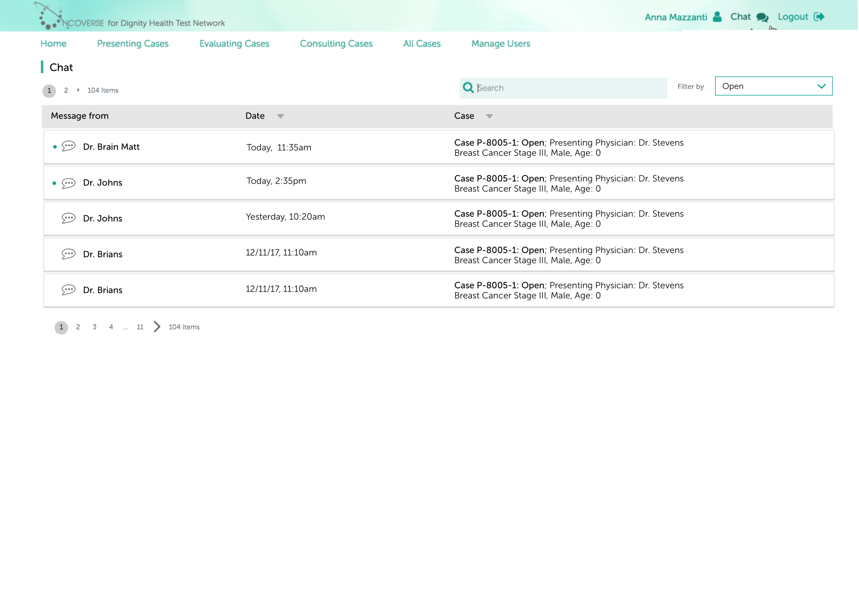Screen dimensions: 859x610
Task: Click the Logout arrow icon
Action: click(819, 17)
